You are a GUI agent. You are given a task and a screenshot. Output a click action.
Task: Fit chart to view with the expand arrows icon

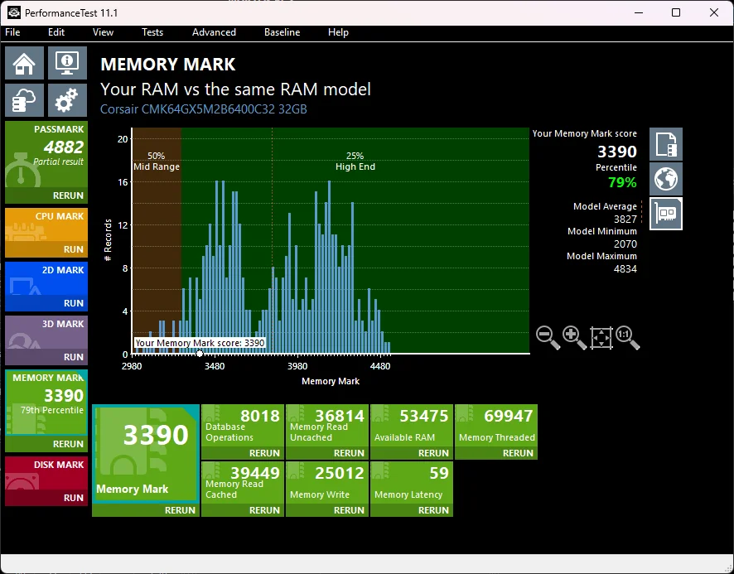tap(601, 338)
